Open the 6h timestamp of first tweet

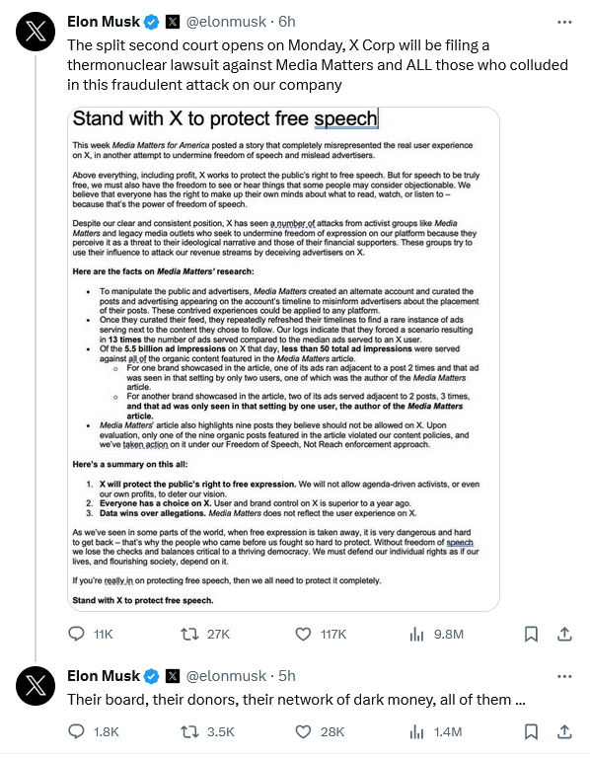[x=286, y=22]
